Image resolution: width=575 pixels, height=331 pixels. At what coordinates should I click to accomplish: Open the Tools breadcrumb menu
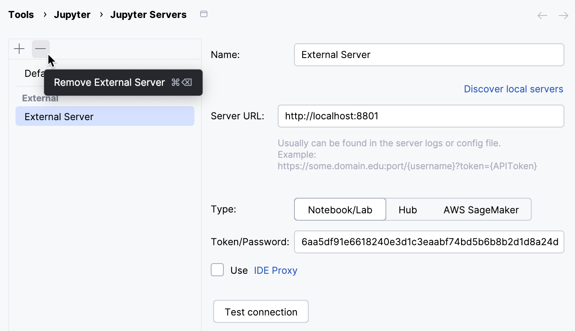pos(21,14)
